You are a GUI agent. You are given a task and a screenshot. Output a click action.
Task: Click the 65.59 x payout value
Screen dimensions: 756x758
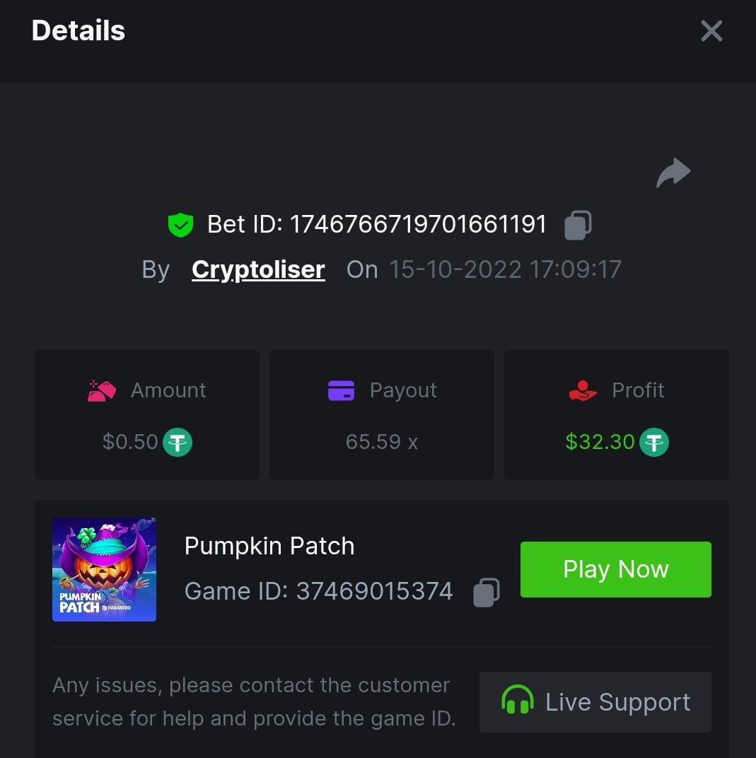pyautogui.click(x=381, y=442)
